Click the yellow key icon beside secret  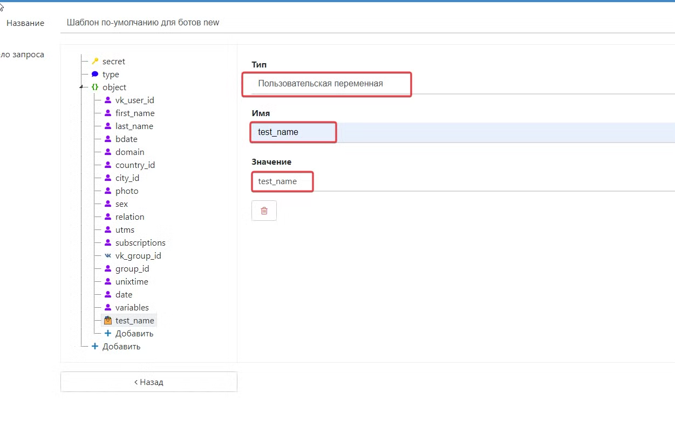(x=95, y=62)
